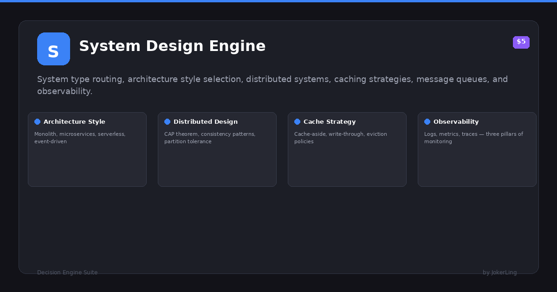Click the 'Monolith, microservices, serverless' description
Viewport: 557px width, 292px height.
[80, 138]
